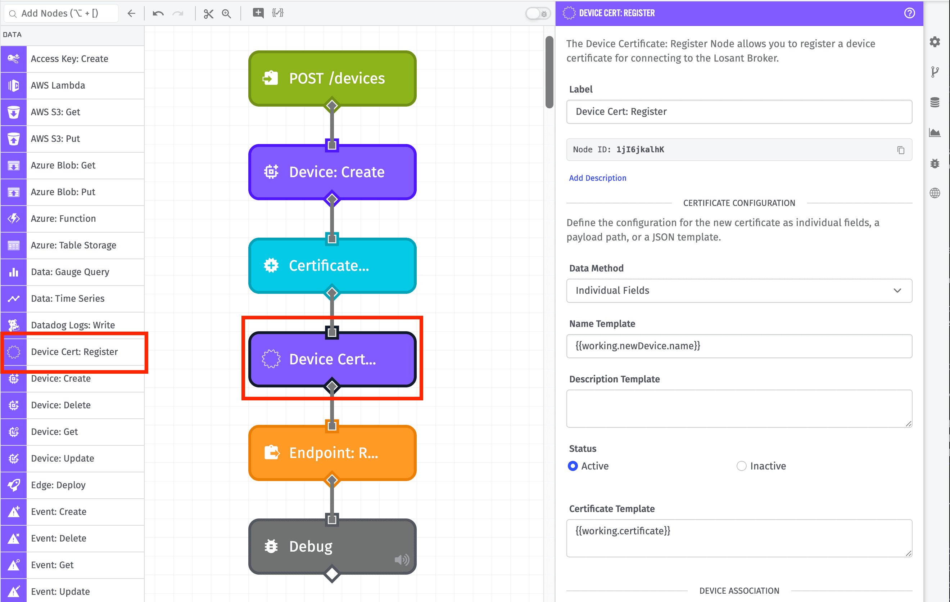Select the Device Cert node on canvas
Viewport: 950px width, 602px height.
(332, 359)
